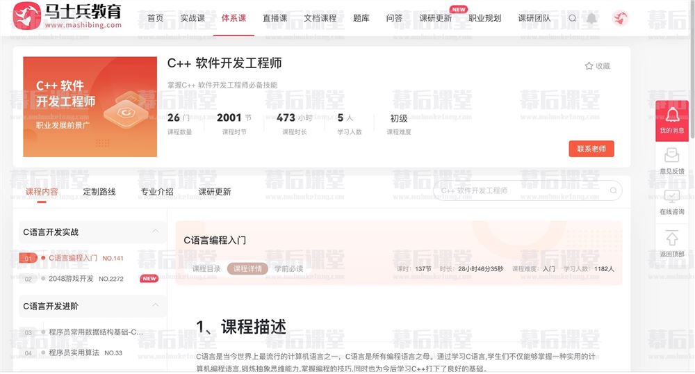The height and width of the screenshot is (374, 695).
Task: Open 文档课程 in navigation
Action: [320, 18]
